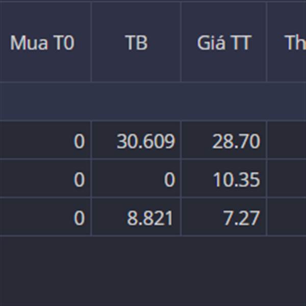
Task: Click the Giá TT cell showing 10.35
Action: (236, 180)
